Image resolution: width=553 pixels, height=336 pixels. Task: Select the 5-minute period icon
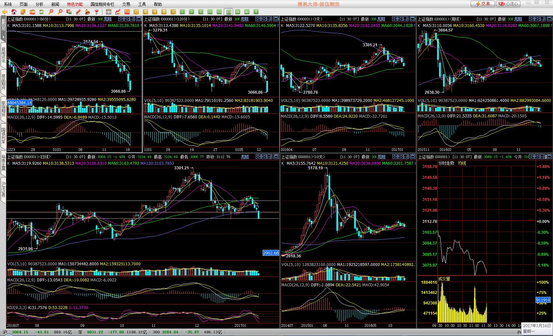pyautogui.click(x=201, y=12)
